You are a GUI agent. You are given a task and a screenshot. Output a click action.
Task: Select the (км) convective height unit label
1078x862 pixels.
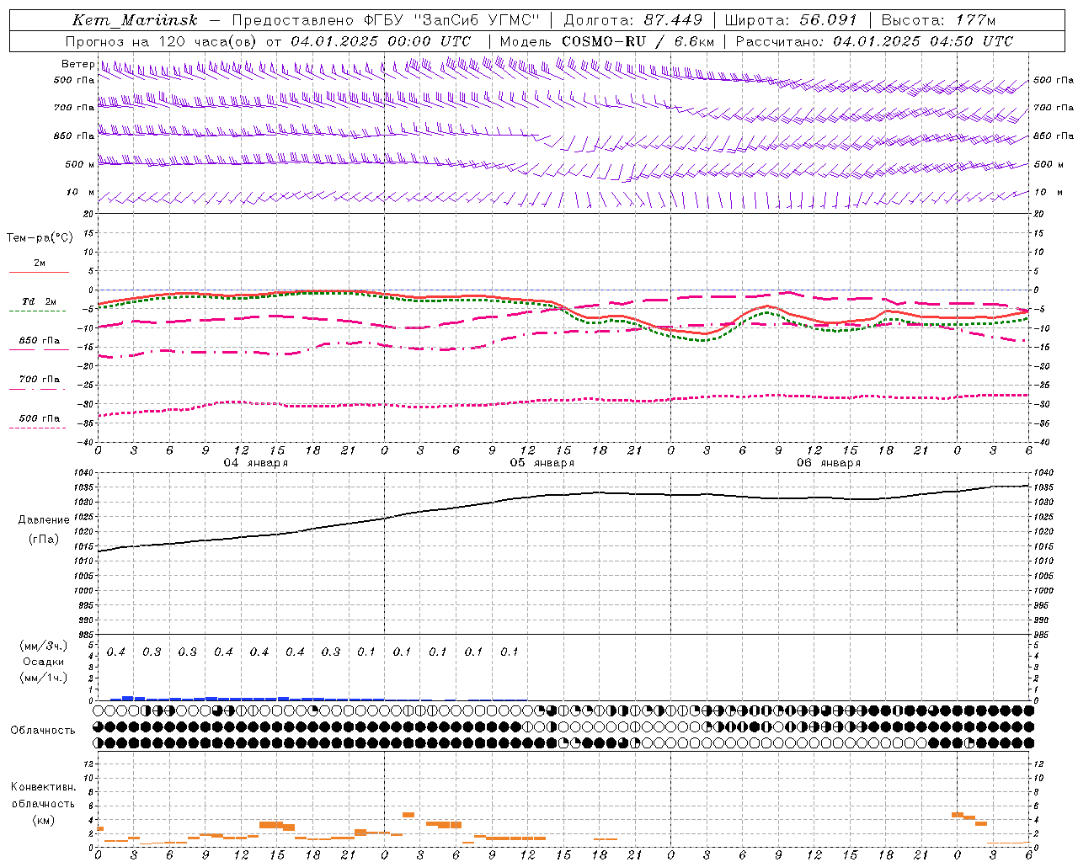point(43,820)
